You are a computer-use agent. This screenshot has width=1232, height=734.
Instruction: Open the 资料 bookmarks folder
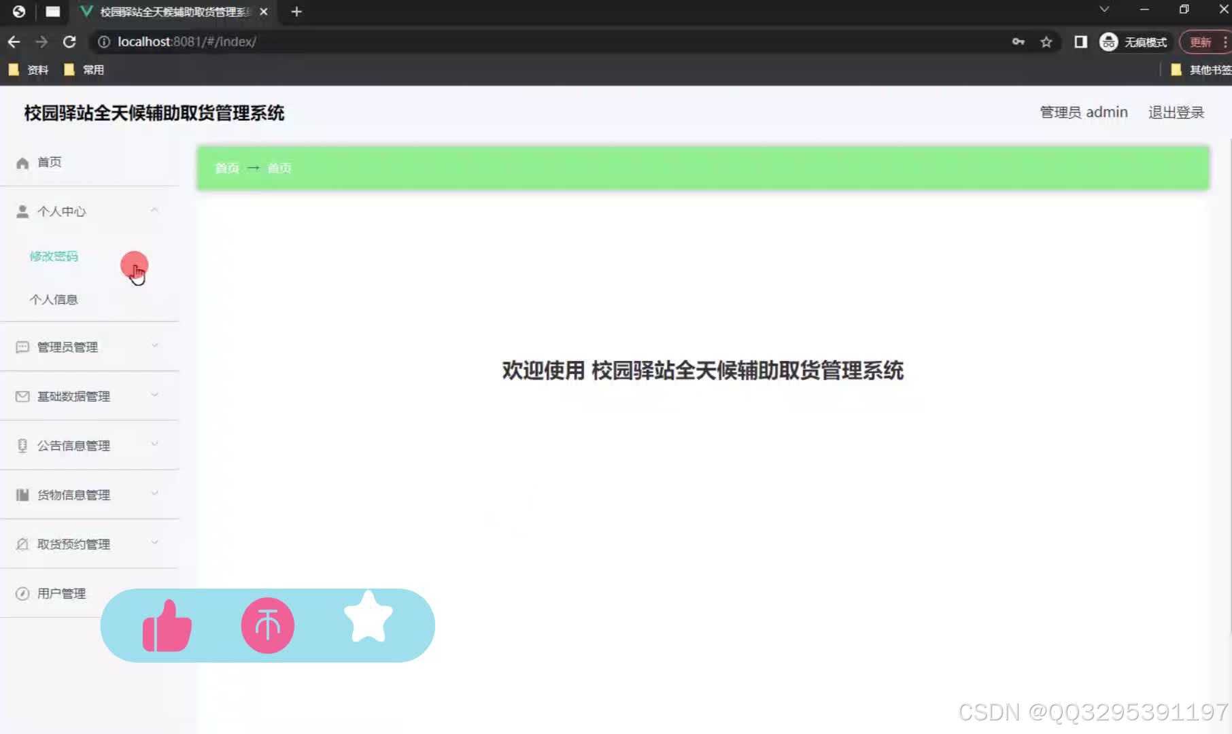pyautogui.click(x=29, y=69)
